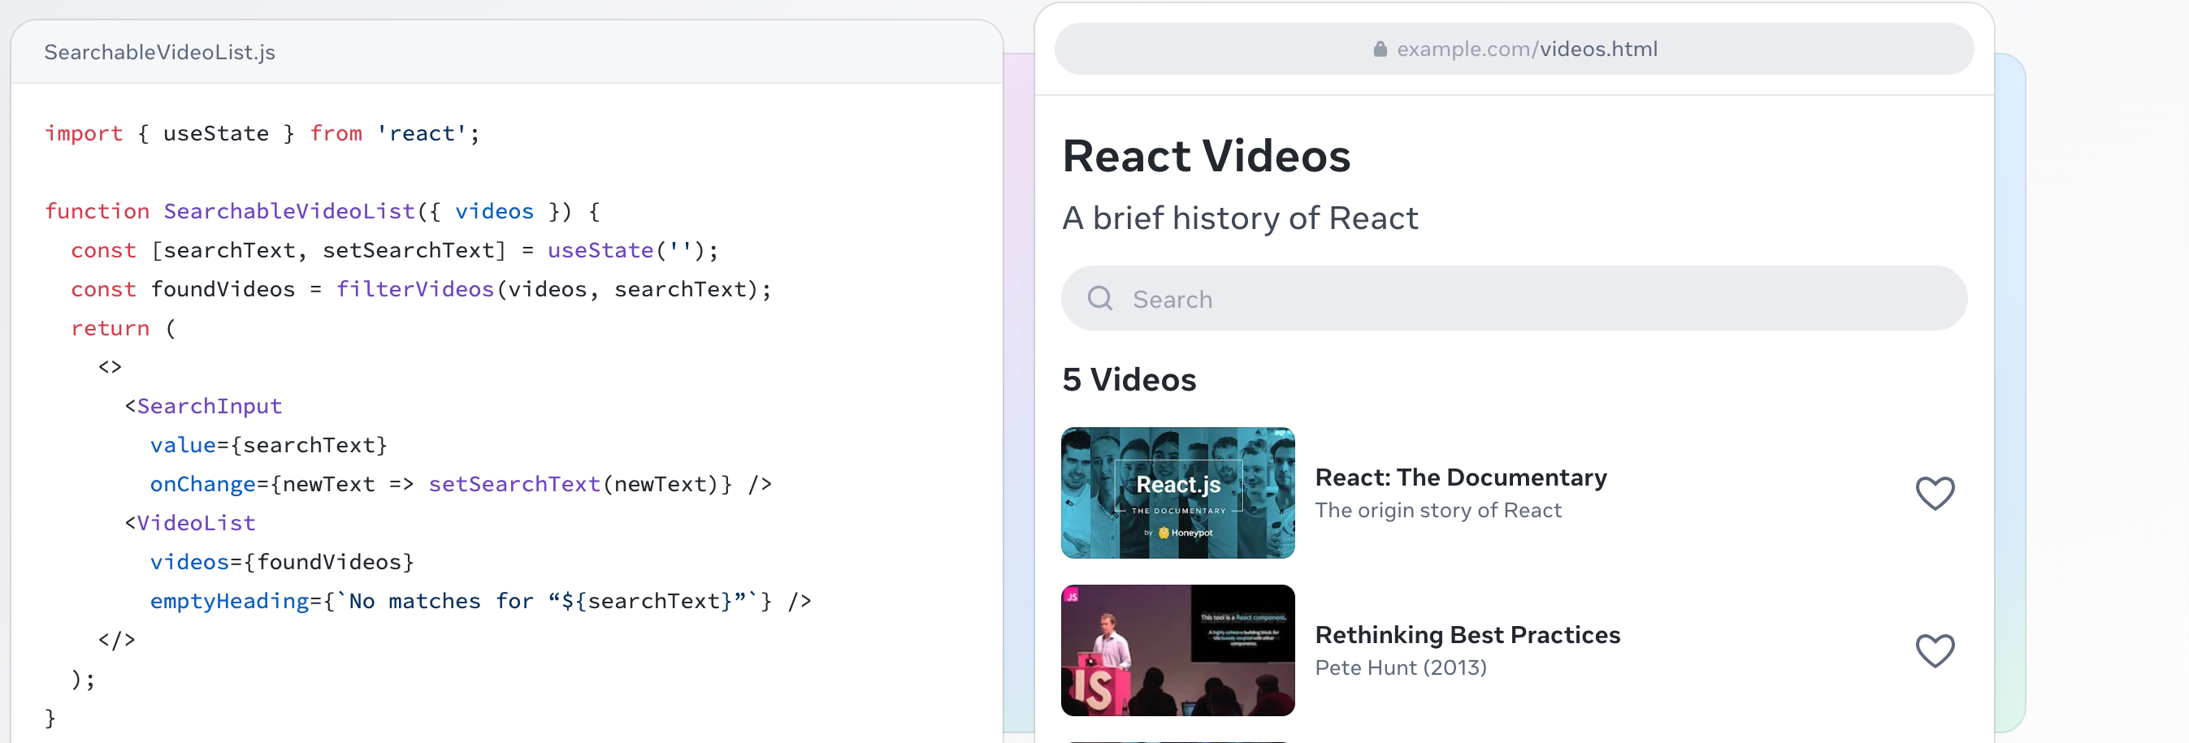Image resolution: width=2189 pixels, height=743 pixels.
Task: Click the 'React: The Documentary' title
Action: 1460,477
